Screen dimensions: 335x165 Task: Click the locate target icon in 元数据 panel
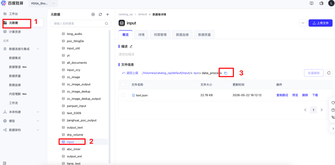[x=93, y=15]
